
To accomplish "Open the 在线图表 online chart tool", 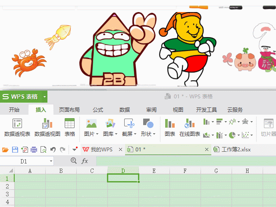I will point(190,128).
